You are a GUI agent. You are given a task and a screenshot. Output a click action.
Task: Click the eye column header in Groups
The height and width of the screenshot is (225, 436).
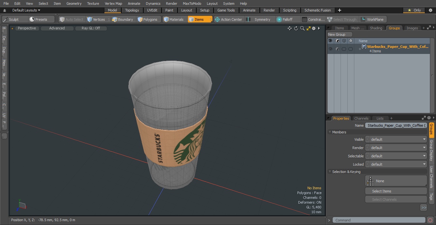coord(330,41)
